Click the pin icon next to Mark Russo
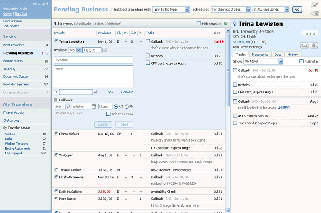The height and width of the screenshot is (213, 321). (x=56, y=199)
